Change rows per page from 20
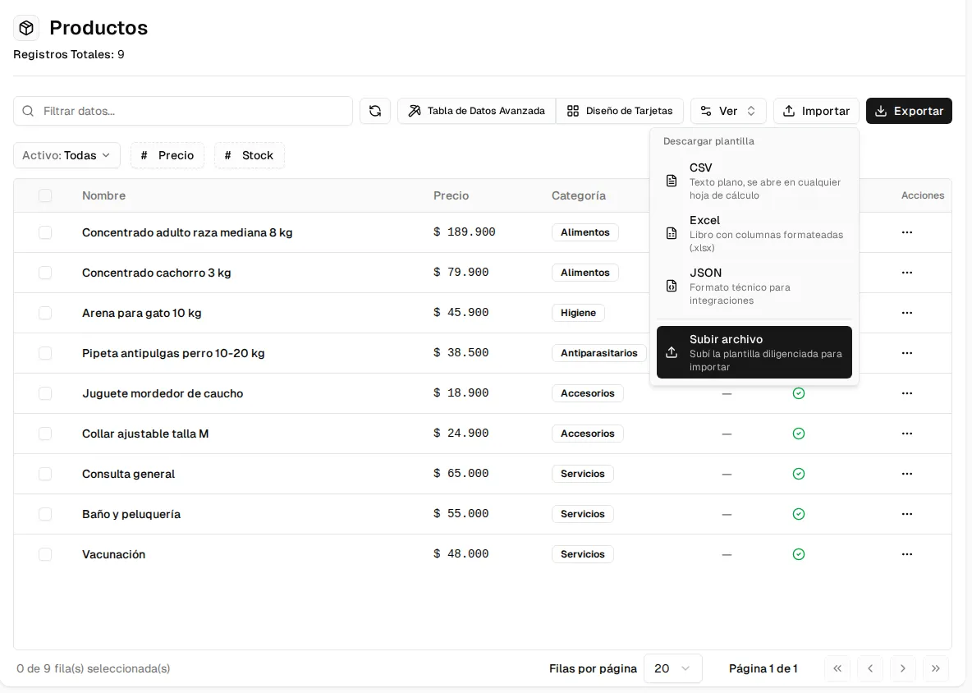Image resolution: width=972 pixels, height=693 pixels. click(672, 668)
